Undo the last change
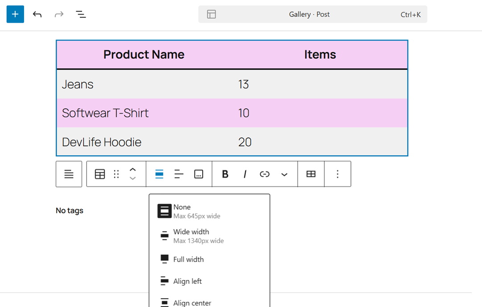The height and width of the screenshot is (307, 482). pos(37,14)
